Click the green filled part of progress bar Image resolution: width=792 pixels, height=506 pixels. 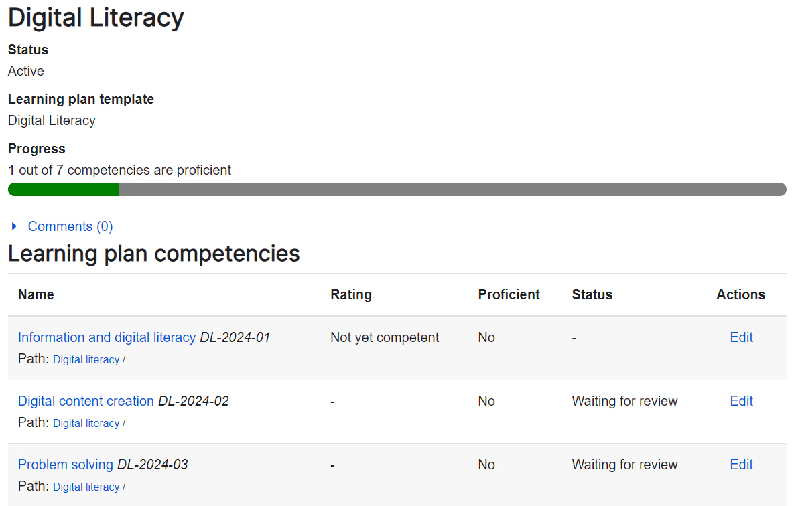[64, 189]
